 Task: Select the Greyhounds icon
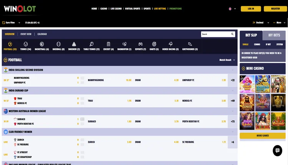click(190, 44)
